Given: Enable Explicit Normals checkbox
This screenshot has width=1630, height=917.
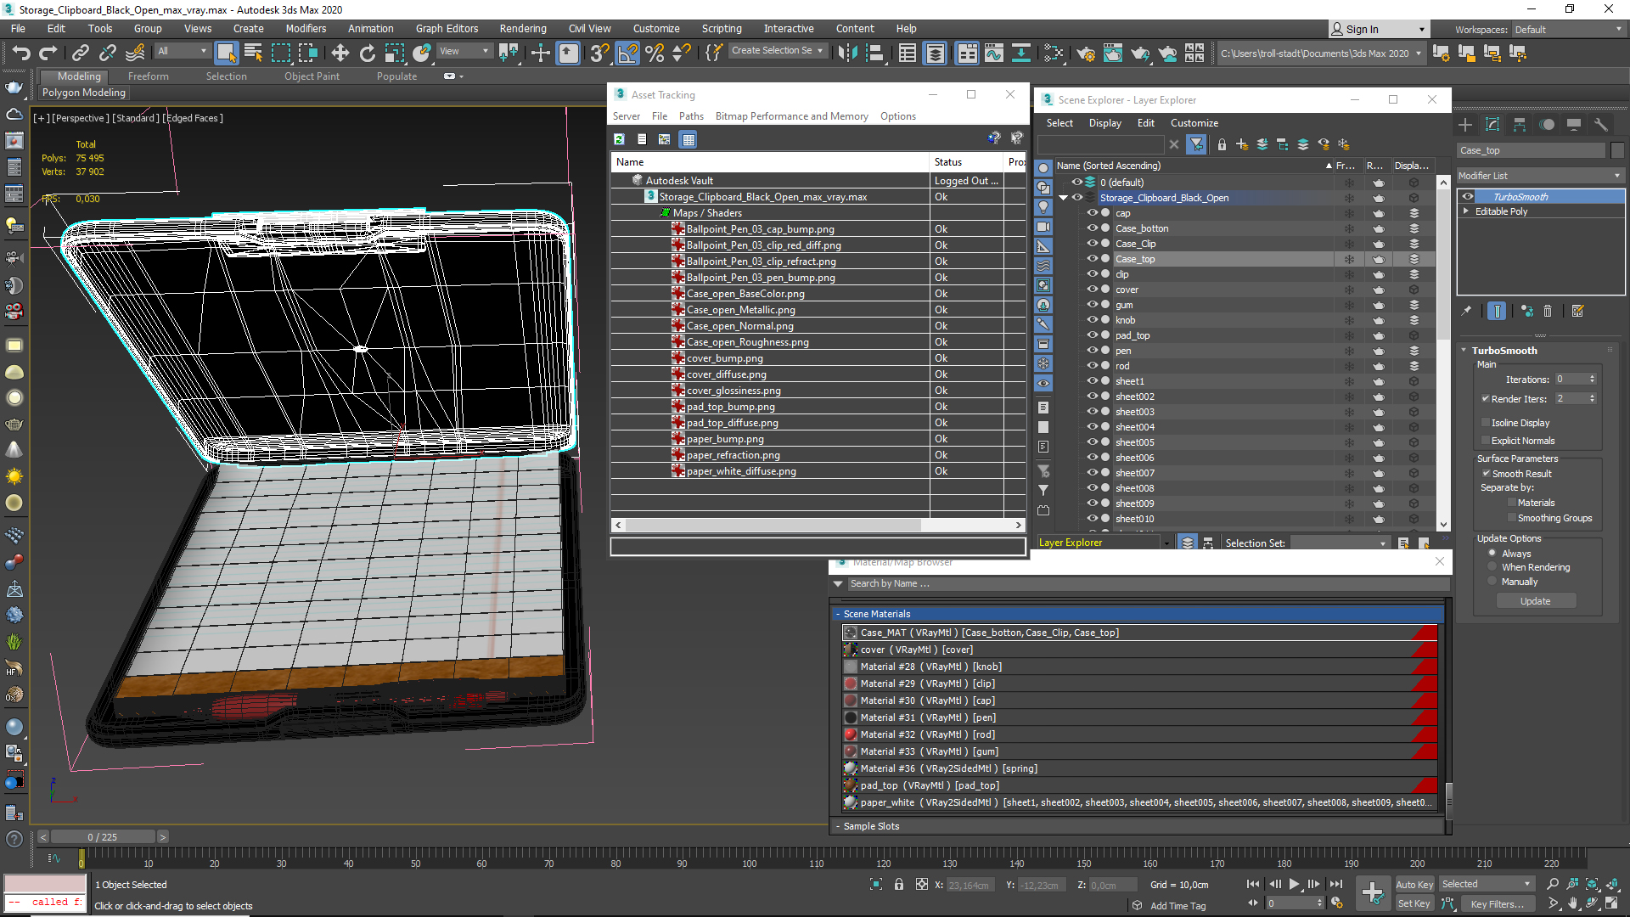Looking at the screenshot, I should click(1486, 440).
